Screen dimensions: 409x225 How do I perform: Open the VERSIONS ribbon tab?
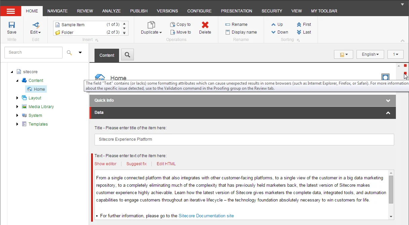[x=168, y=11]
